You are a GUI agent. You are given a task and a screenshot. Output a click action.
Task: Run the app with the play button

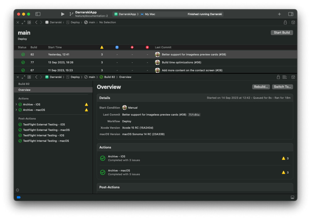[x=63, y=14]
